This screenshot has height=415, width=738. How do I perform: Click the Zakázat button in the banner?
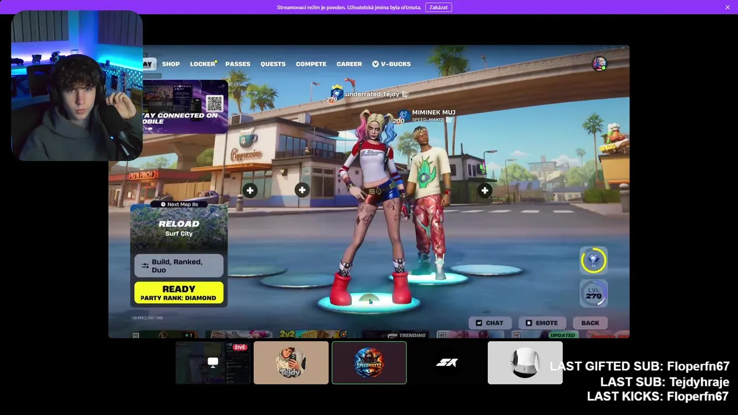[438, 7]
